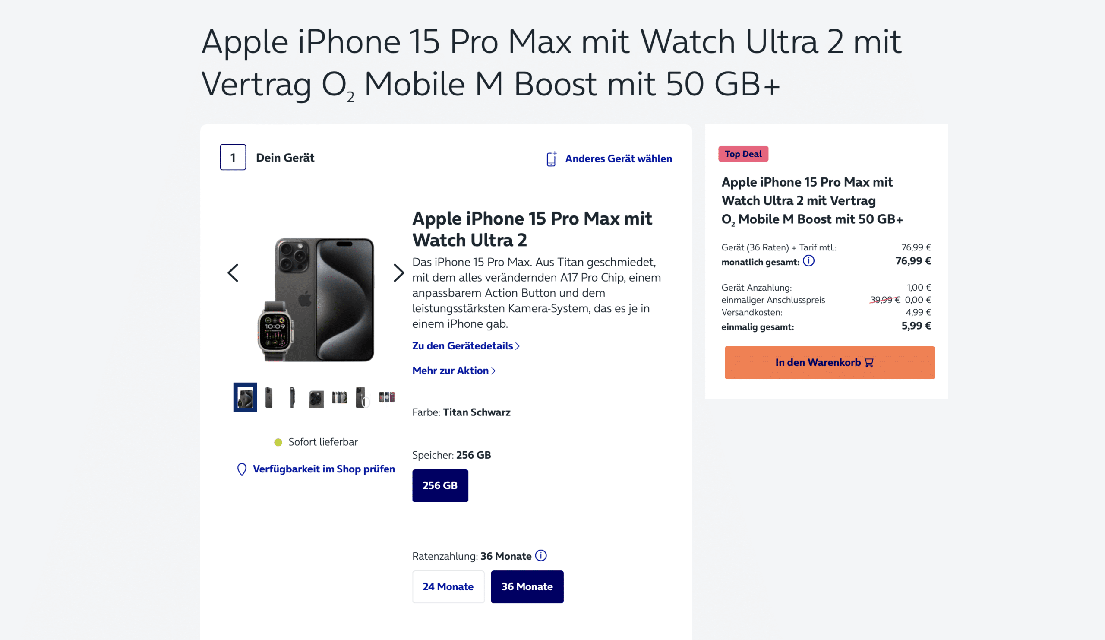Image resolution: width=1105 pixels, height=640 pixels.
Task: Click the location pin icon for shop availability
Action: 242,469
